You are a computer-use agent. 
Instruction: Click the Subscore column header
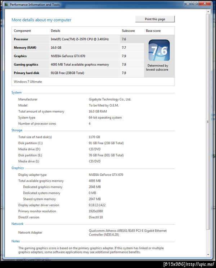[x=128, y=31]
